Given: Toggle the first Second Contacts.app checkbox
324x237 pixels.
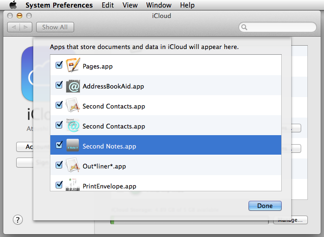Looking at the screenshot, I should point(59,105).
